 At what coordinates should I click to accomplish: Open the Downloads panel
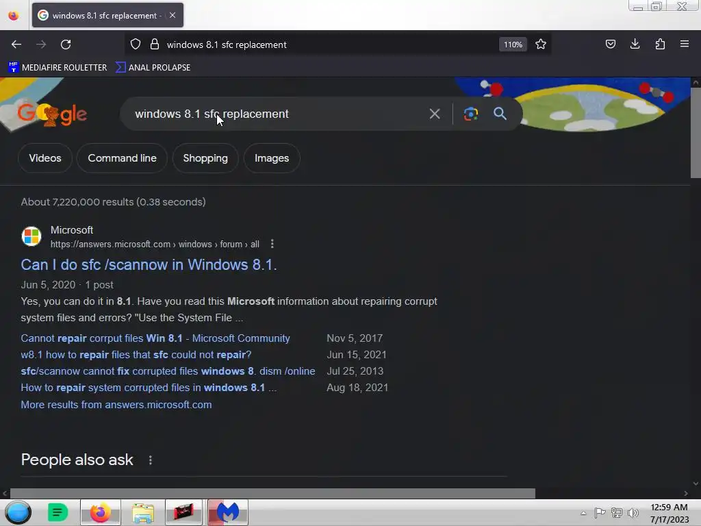635,44
